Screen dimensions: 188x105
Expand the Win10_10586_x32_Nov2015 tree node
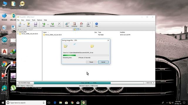18,34
